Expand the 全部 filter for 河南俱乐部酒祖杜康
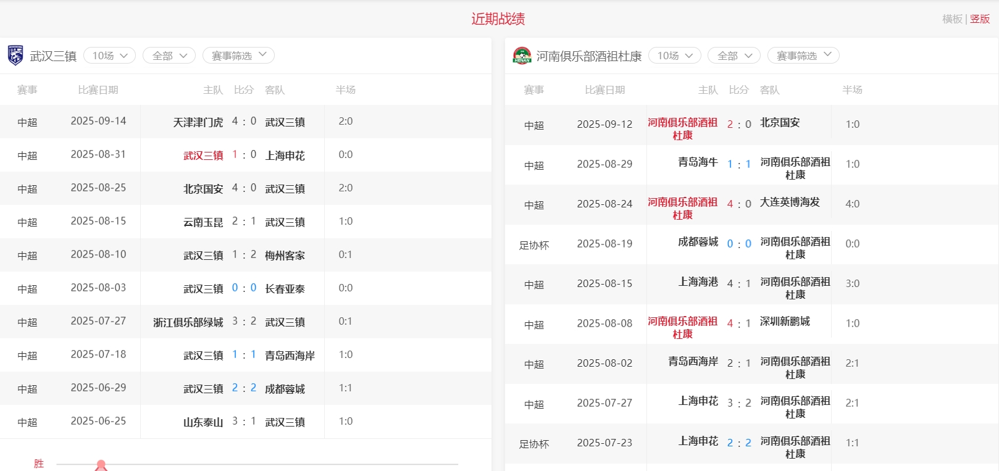Image resolution: width=999 pixels, height=471 pixels. tap(734, 56)
